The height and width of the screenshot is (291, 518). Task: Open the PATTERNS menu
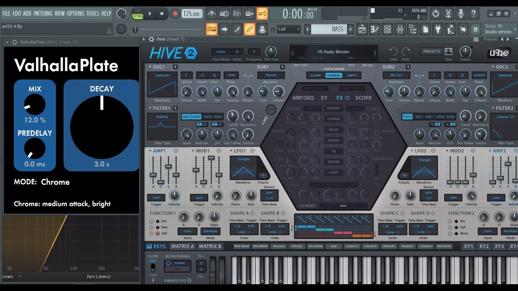coord(43,13)
